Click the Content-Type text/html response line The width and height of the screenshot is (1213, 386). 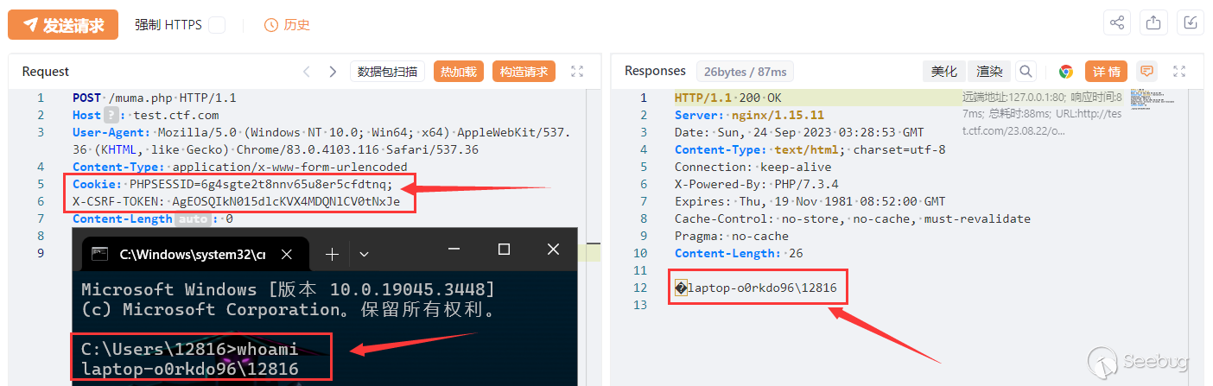(810, 149)
